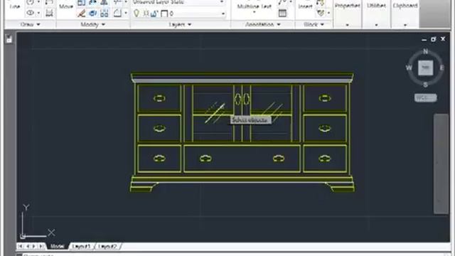455x256 pixels.
Task: Open the Edit Attributes dropdown arrow
Action: click(x=328, y=13)
